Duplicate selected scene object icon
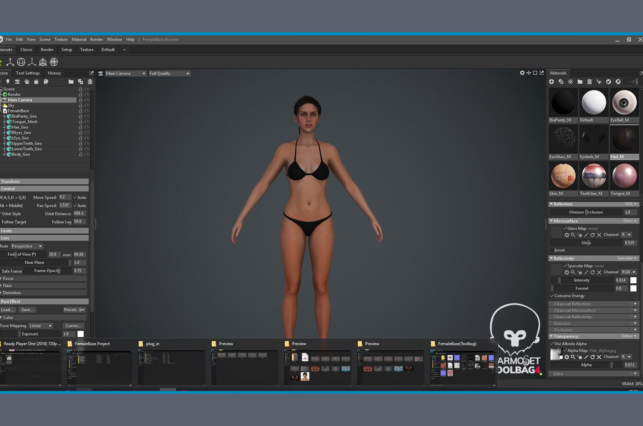The width and height of the screenshot is (643, 426). (x=80, y=82)
